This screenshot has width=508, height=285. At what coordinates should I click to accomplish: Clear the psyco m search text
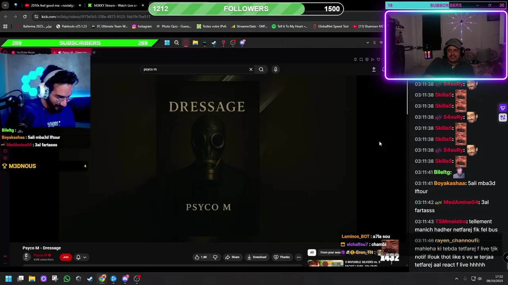[x=251, y=69]
